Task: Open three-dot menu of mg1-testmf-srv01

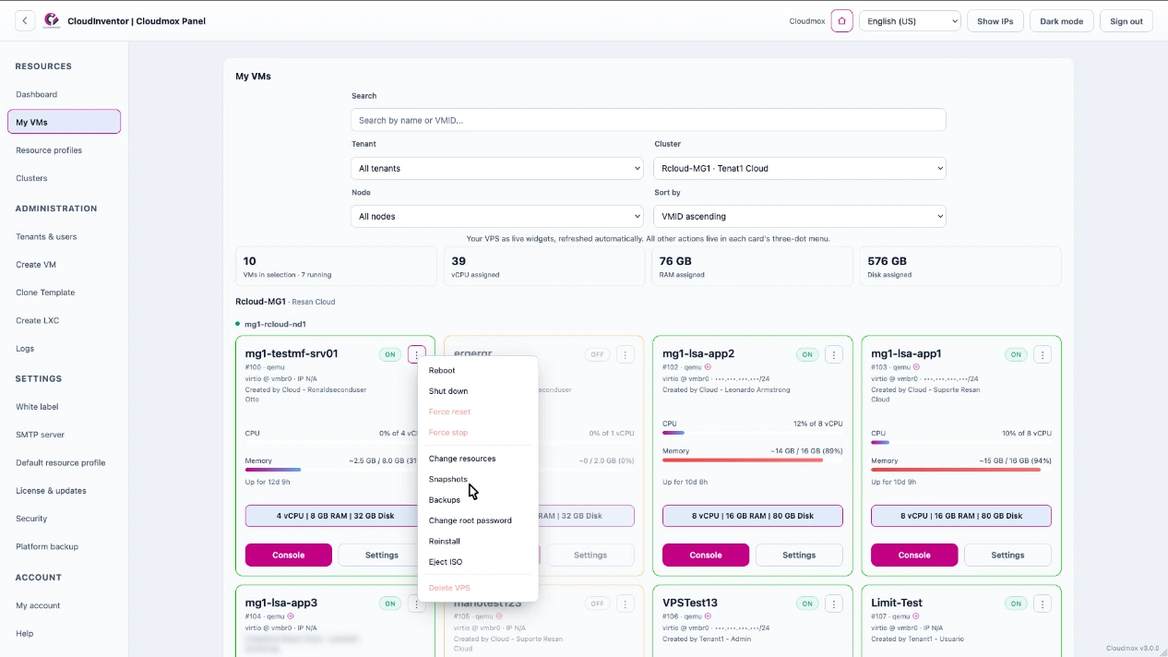Action: (417, 354)
